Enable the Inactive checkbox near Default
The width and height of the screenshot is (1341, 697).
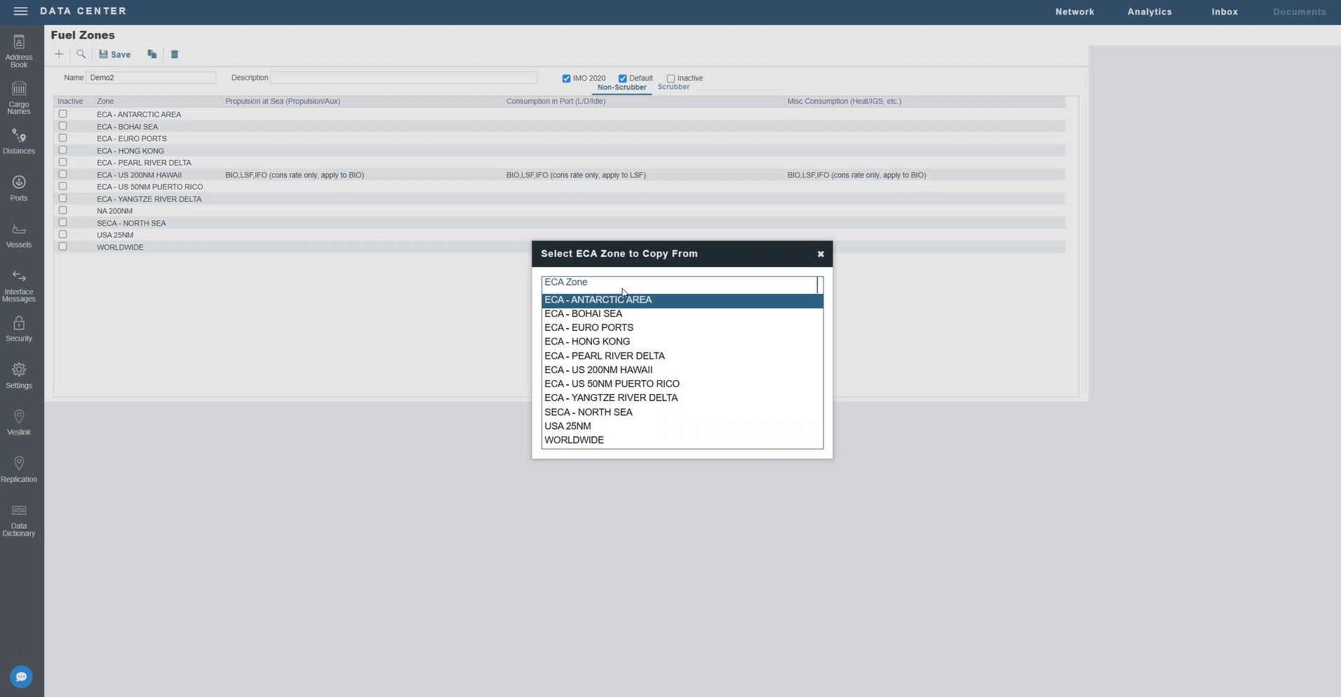670,79
